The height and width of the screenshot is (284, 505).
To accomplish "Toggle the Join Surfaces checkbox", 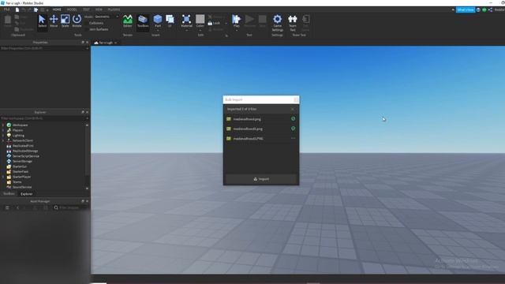I will [x=87, y=29].
